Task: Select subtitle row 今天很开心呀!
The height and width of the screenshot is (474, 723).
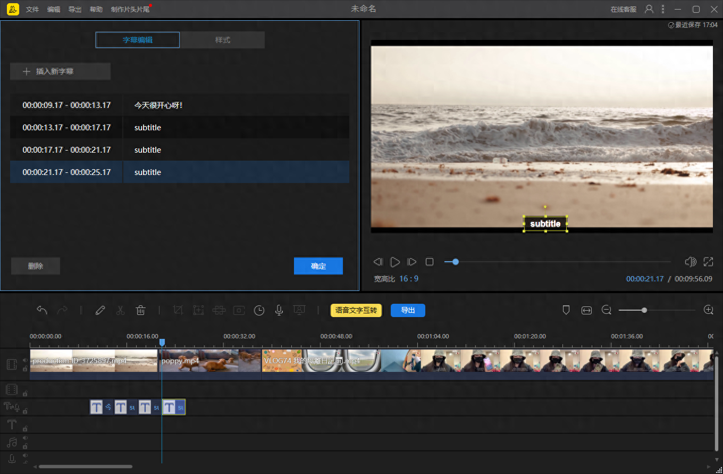Action: (x=180, y=105)
